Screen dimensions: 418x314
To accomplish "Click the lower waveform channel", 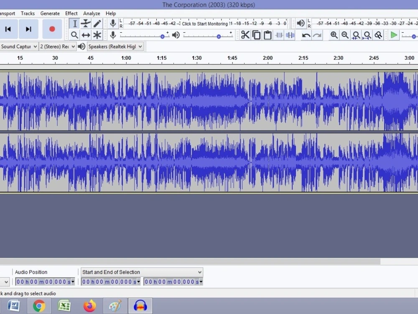I will click(x=209, y=162).
